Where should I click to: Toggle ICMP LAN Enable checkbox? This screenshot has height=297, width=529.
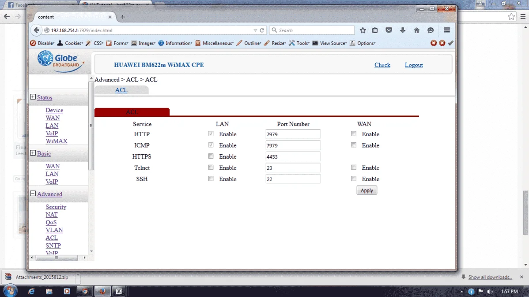click(211, 145)
